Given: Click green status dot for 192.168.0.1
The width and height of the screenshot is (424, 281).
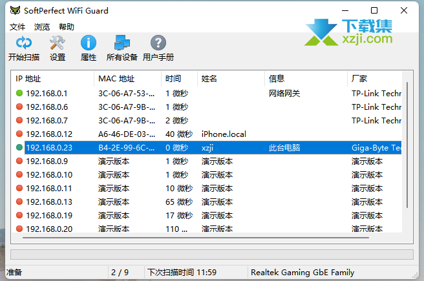Looking at the screenshot, I should pos(19,93).
